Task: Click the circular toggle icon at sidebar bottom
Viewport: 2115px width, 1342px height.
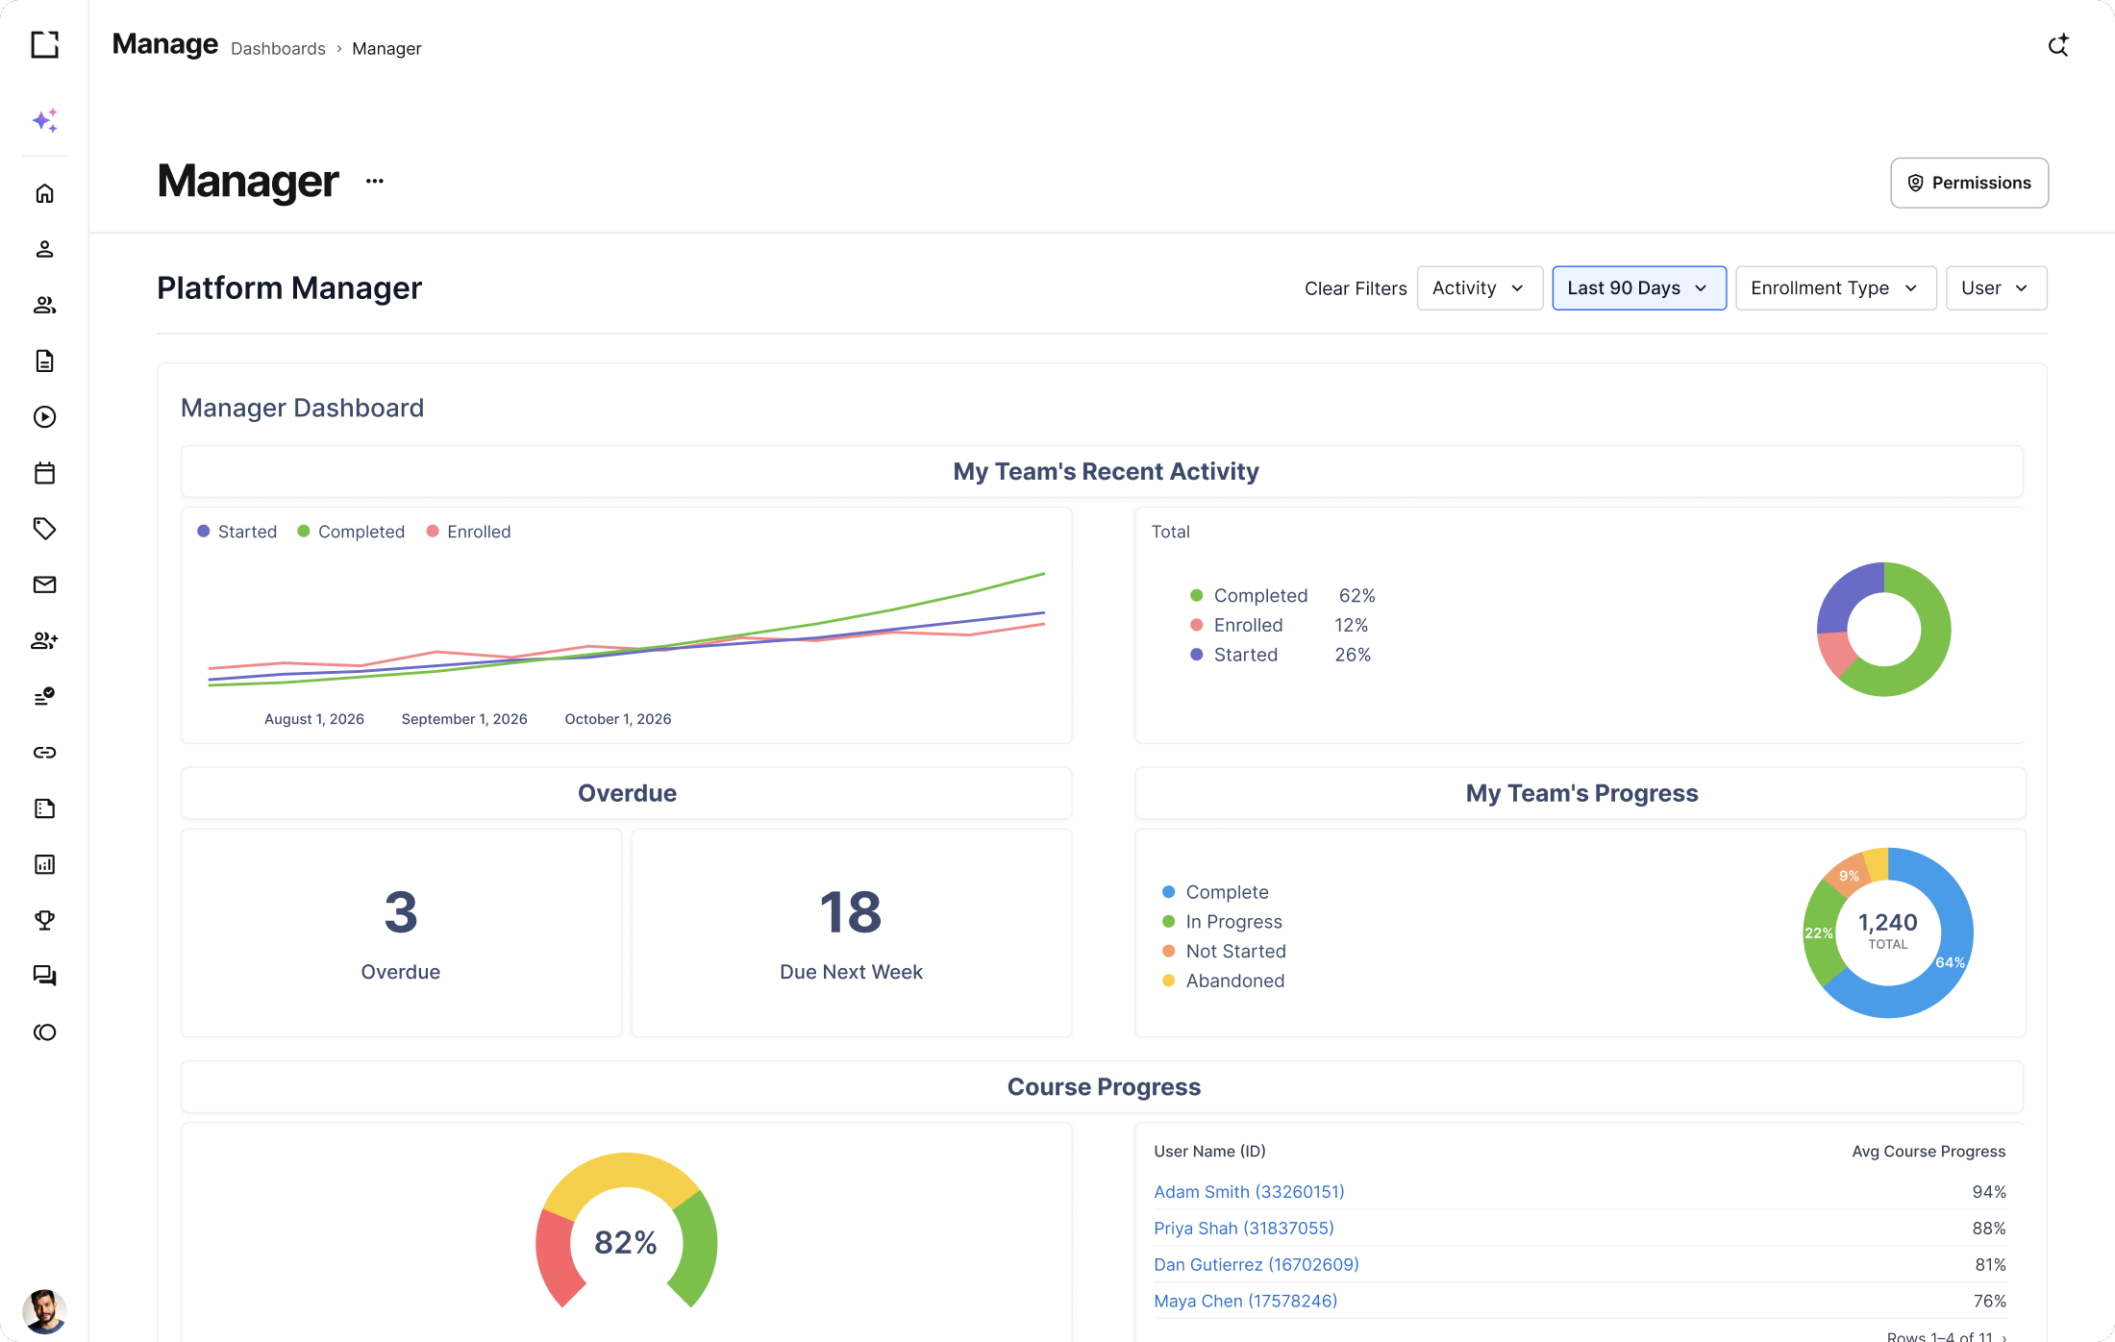Action: pyautogui.click(x=44, y=1031)
